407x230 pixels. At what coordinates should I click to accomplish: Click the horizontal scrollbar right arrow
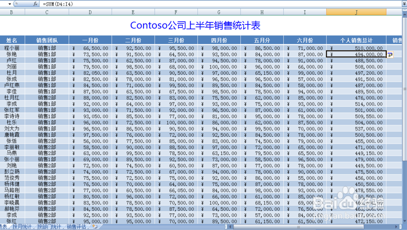pyautogui.click(x=396, y=227)
